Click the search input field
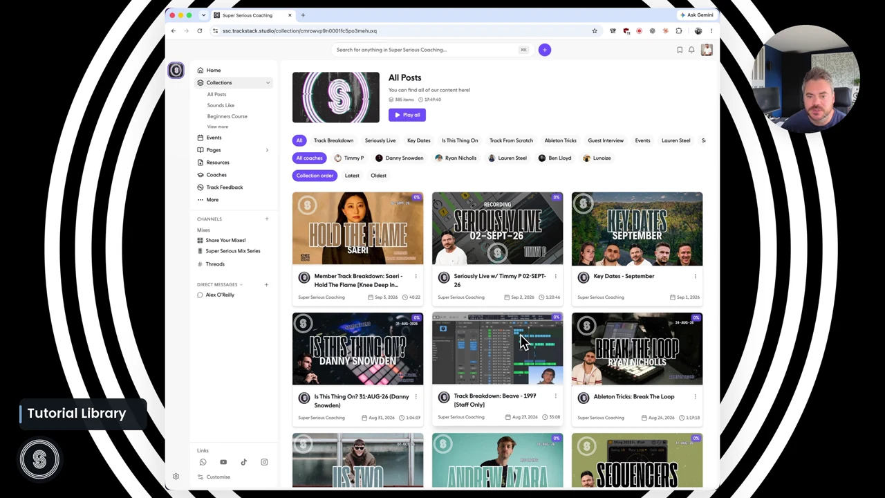Viewport: 885px width, 498px height. [432, 50]
